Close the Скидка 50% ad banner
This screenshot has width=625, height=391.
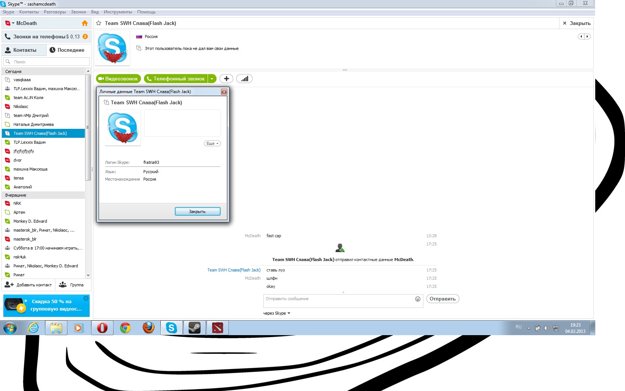[86, 298]
